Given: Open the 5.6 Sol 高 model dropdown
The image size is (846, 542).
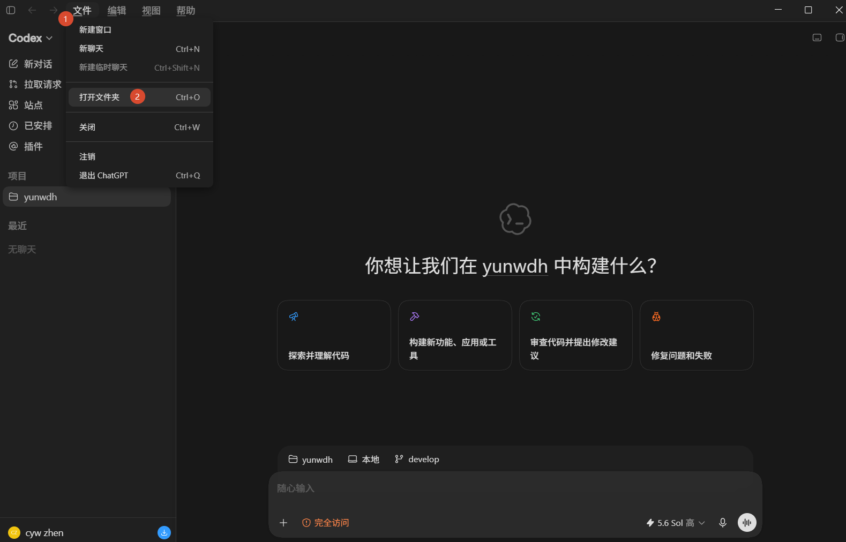Looking at the screenshot, I should click(x=676, y=523).
